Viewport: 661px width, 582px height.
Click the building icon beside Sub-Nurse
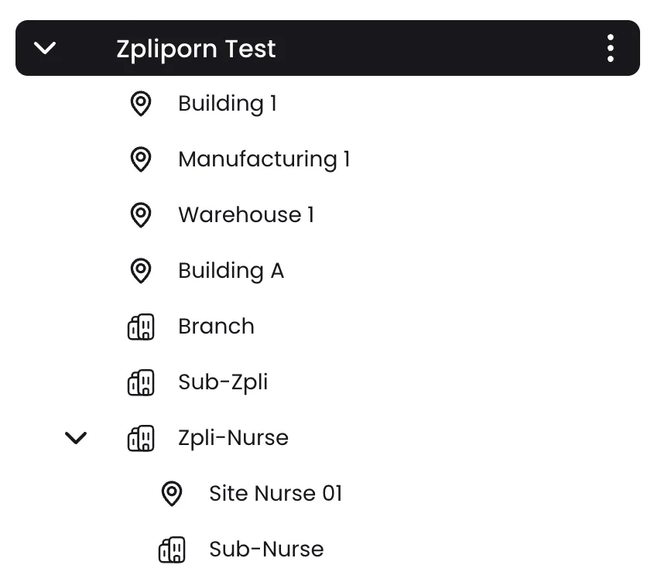[171, 549]
